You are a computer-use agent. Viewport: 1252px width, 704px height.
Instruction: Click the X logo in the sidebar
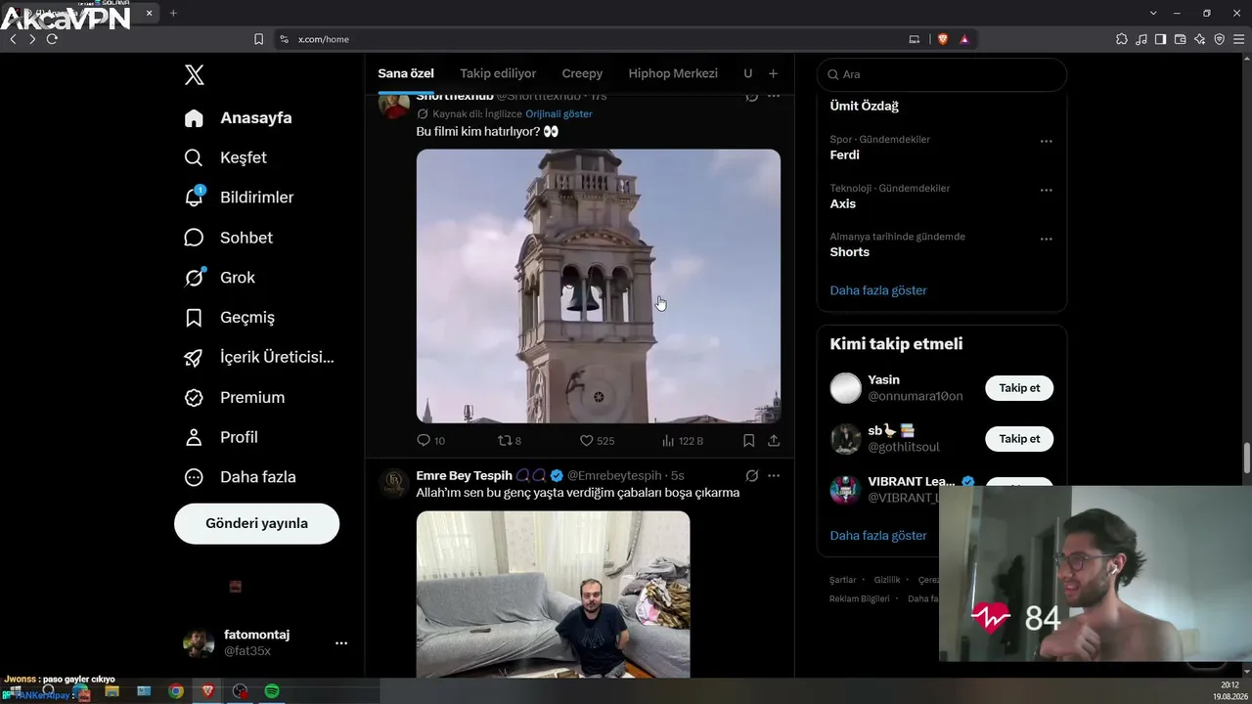tap(195, 74)
